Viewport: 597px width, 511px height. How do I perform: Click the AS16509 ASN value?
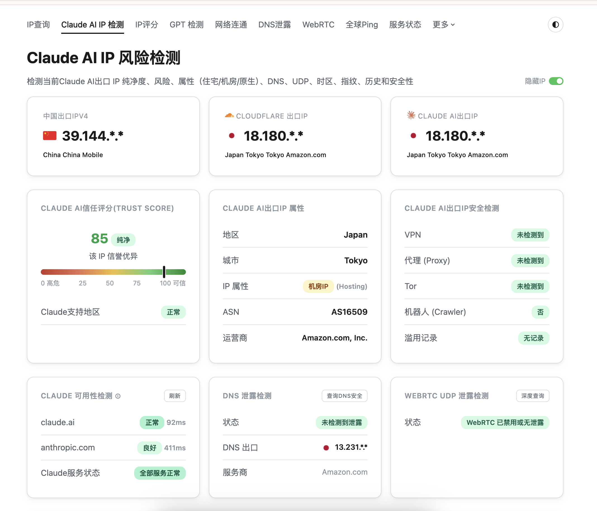[349, 312]
